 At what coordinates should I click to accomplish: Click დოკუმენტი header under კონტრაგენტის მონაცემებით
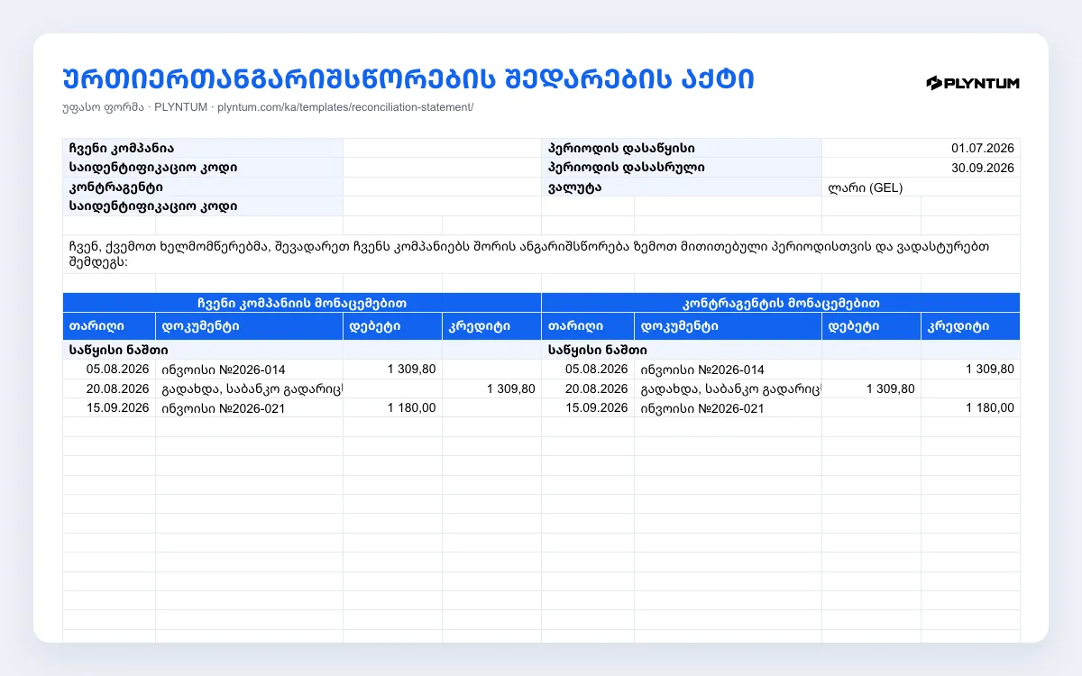728,326
